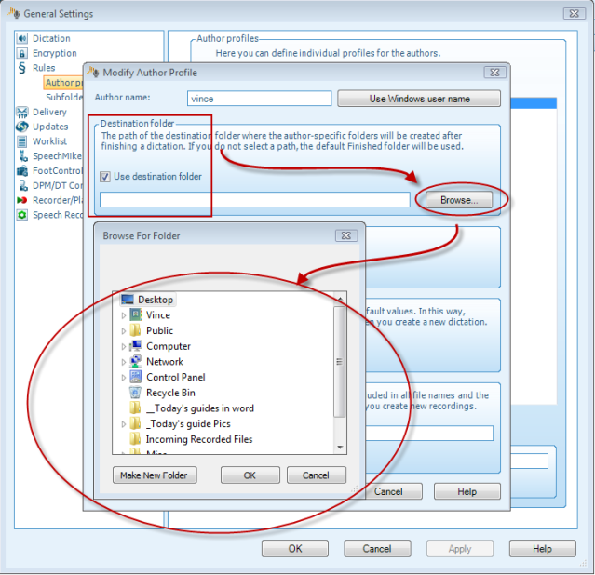Image resolution: width=595 pixels, height=575 pixels.
Task: Open the DPM/DT configuration icon
Action: pyautogui.click(x=22, y=185)
